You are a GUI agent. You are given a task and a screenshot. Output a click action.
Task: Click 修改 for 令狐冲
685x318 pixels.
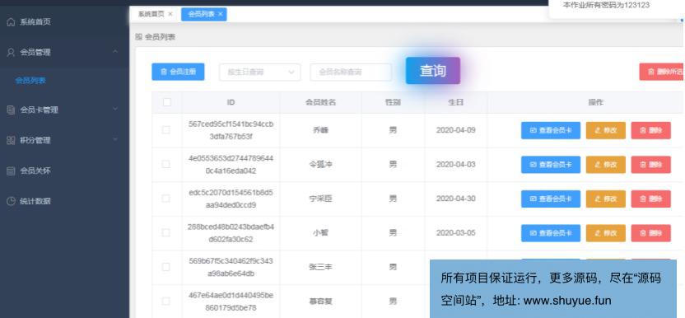(605, 165)
